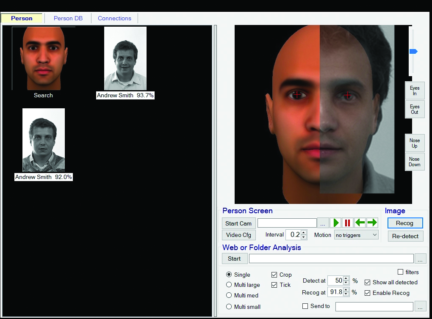Open the Motion triggers dropdown
This screenshot has width=432, height=319.
click(356, 235)
